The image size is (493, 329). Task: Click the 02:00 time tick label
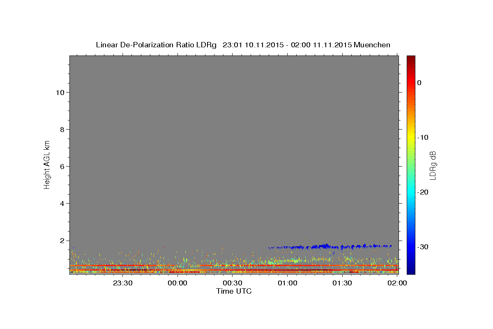pos(397,283)
